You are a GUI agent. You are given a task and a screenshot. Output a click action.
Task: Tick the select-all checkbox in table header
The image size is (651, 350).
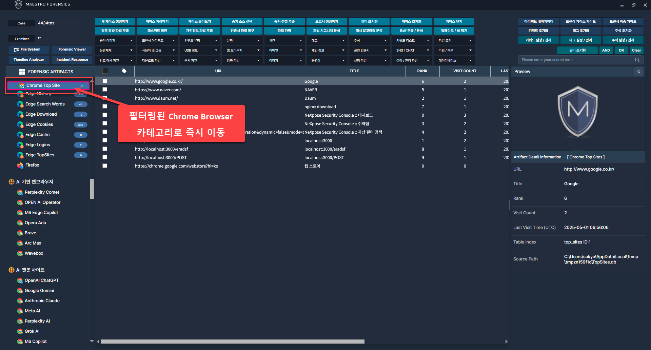click(105, 71)
